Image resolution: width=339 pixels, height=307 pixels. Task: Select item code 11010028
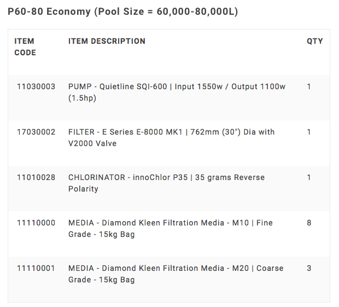[x=36, y=177]
